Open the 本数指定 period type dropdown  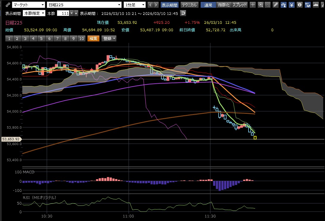tap(34, 13)
